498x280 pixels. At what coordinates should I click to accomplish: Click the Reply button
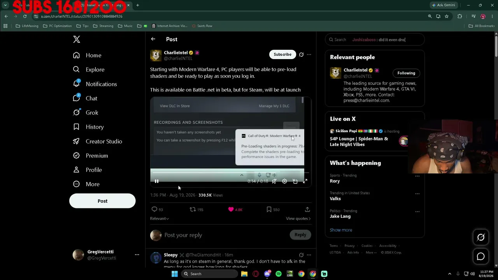300,234
